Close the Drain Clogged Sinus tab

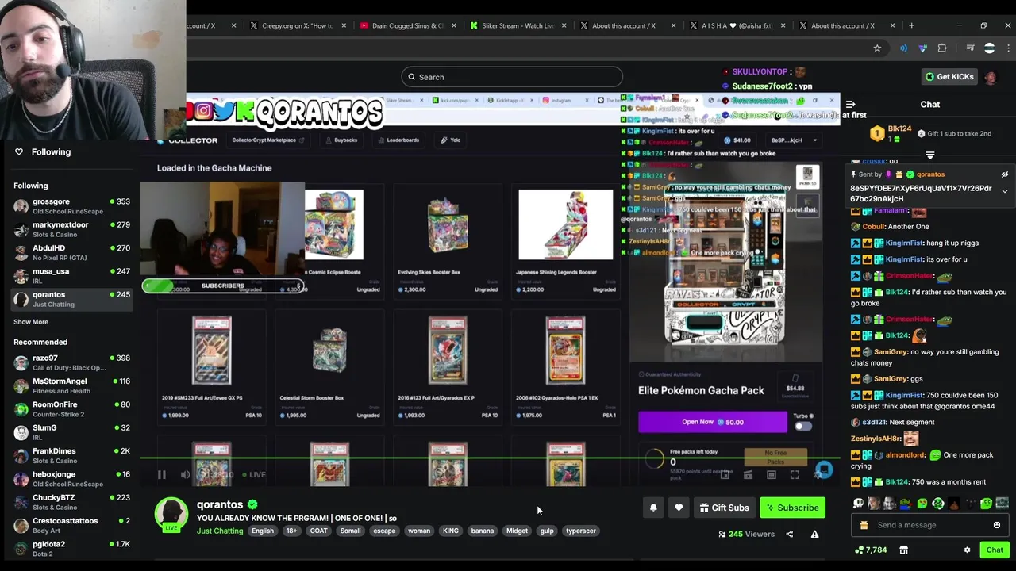click(x=453, y=25)
